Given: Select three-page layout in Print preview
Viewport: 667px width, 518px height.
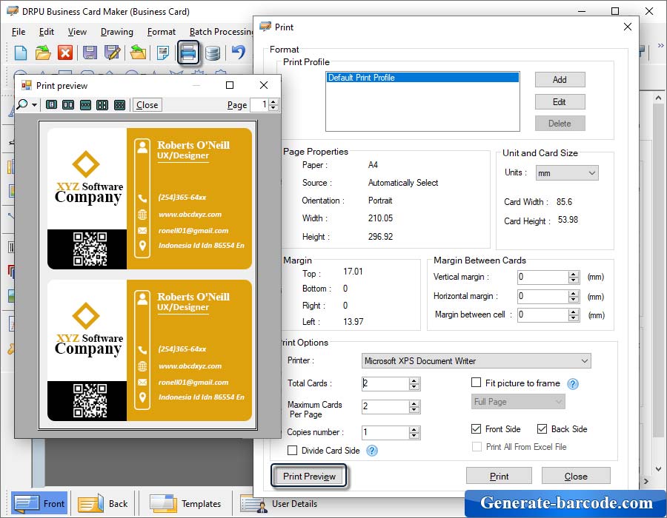Looking at the screenshot, I should [x=85, y=105].
